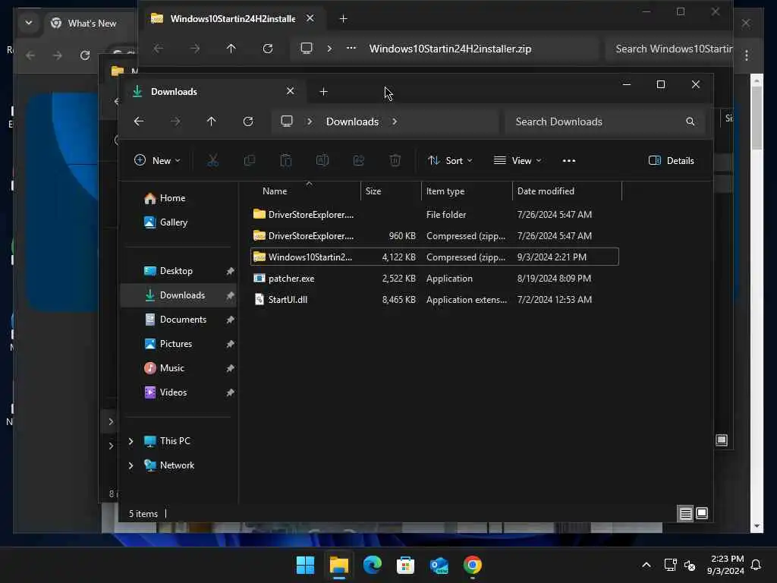Viewport: 777px width, 583px height.
Task: Add new tab in zip installer window
Action: [x=344, y=19]
